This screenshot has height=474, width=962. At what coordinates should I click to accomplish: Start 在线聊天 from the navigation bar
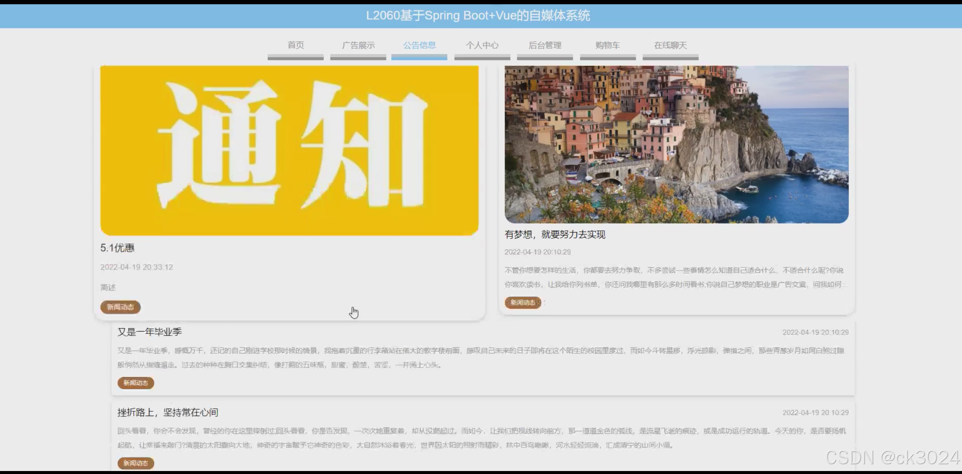point(670,45)
